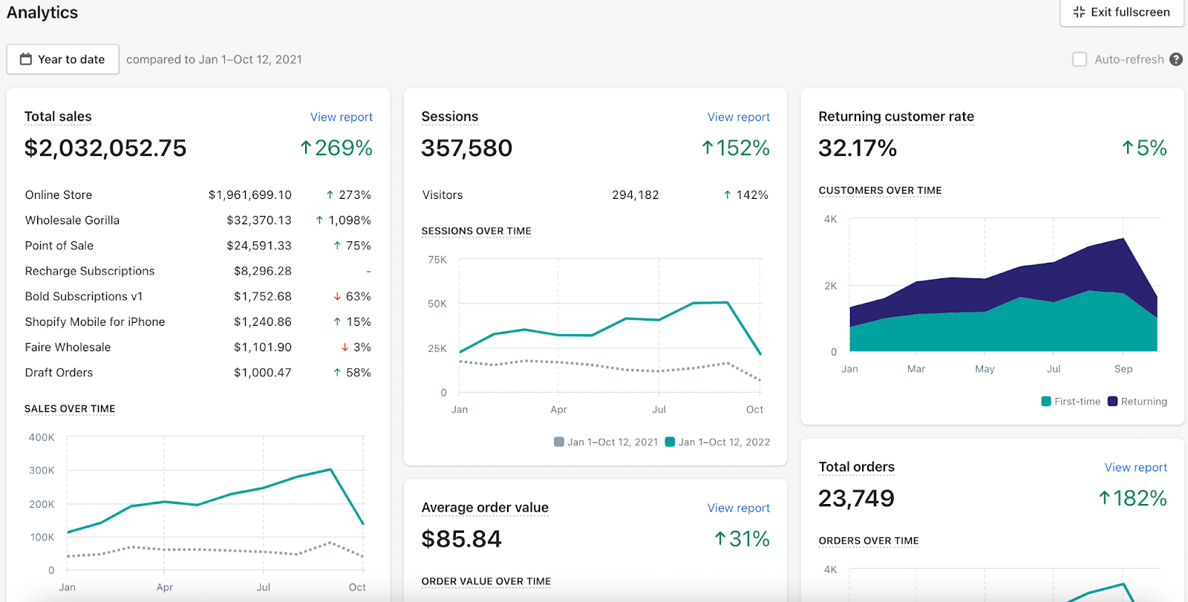Open View report for Total orders
Viewport: 1188px width, 602px height.
coord(1136,467)
